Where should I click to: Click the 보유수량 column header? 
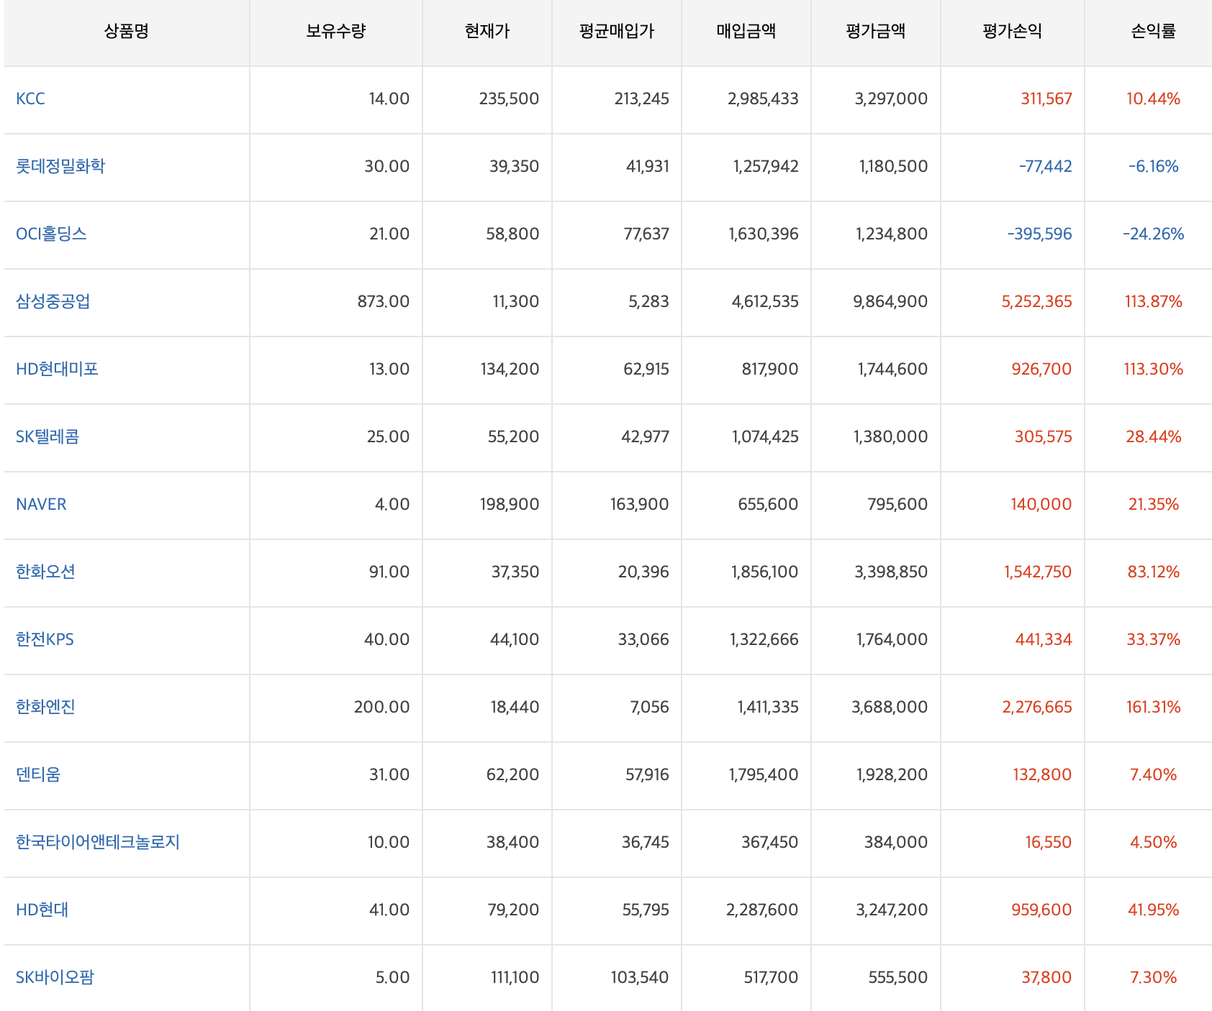click(x=336, y=32)
